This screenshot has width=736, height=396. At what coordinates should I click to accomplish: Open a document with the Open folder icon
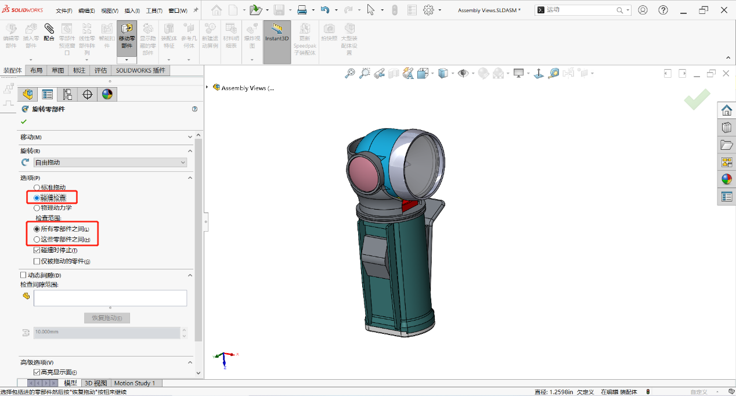256,10
